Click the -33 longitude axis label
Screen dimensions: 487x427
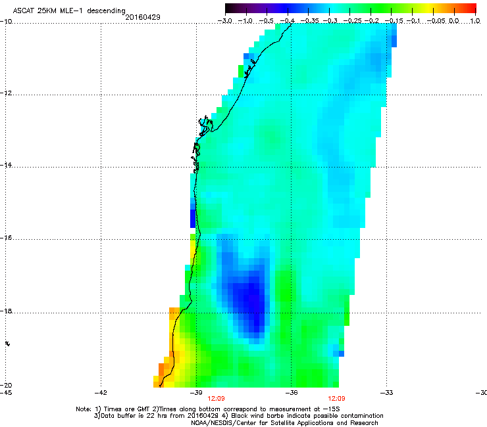(x=386, y=393)
